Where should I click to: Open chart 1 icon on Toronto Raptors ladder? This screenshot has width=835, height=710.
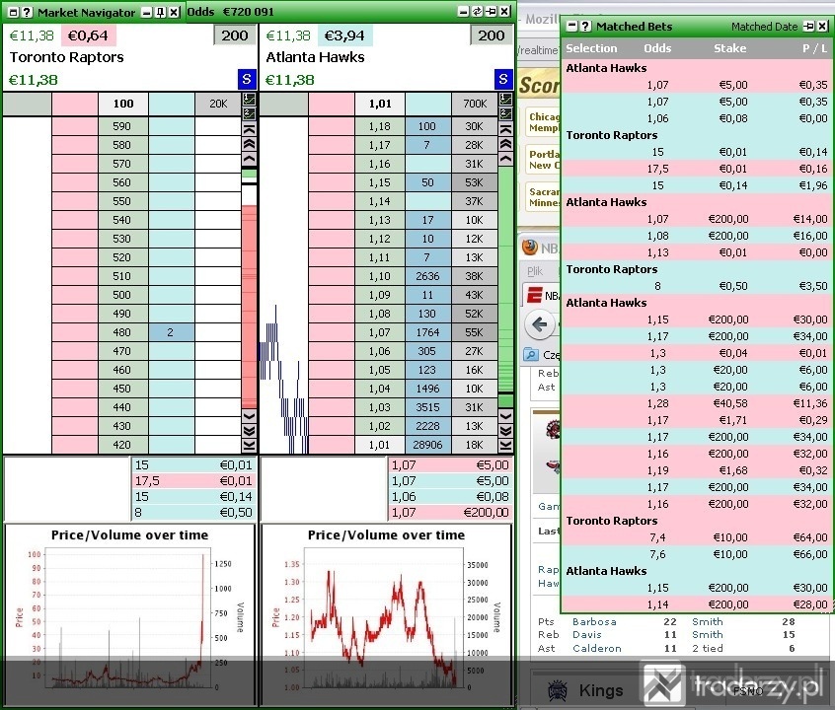(x=250, y=99)
